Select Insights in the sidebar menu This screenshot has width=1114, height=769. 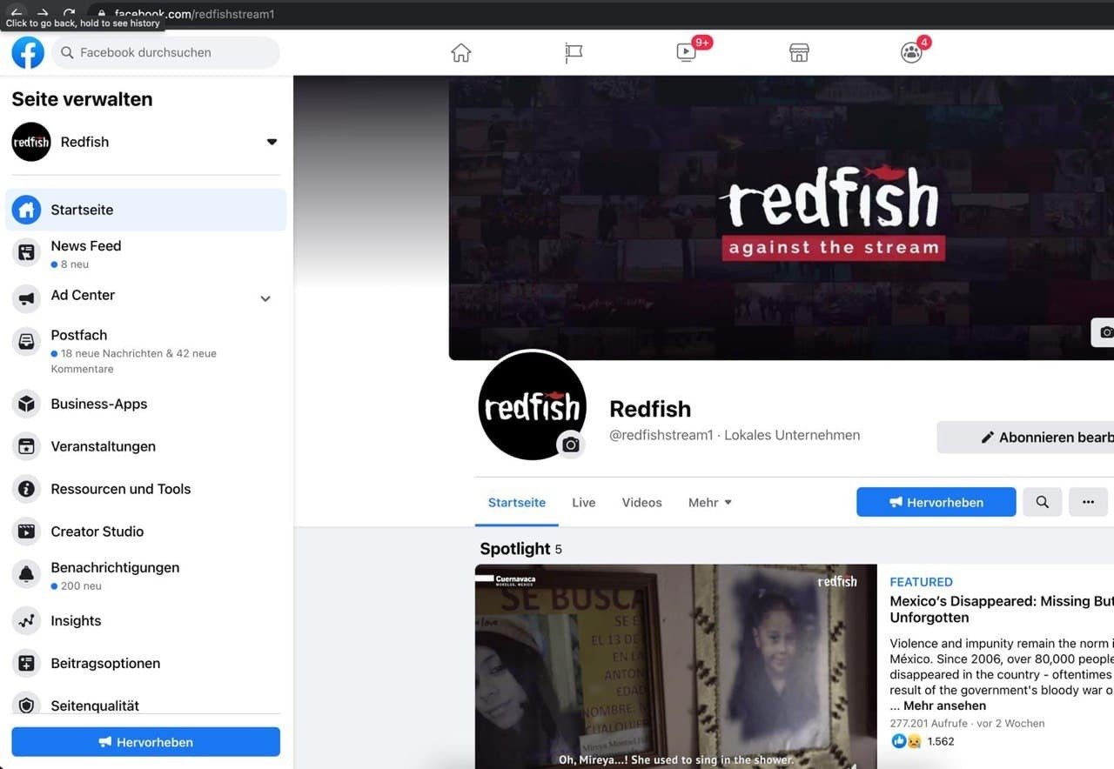tap(146, 620)
